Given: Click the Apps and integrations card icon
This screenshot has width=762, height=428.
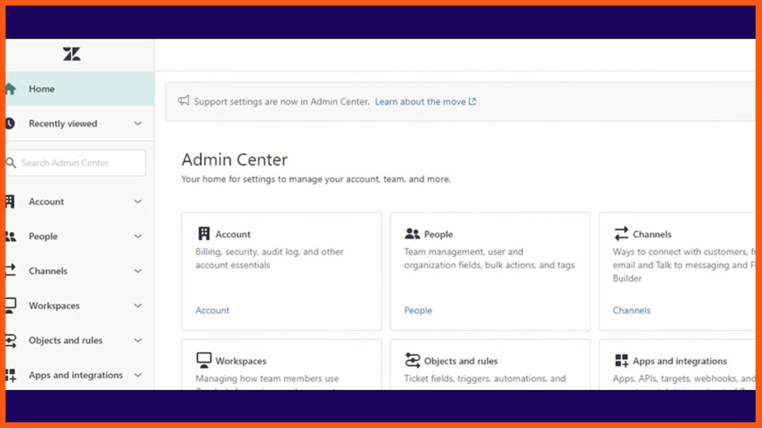Looking at the screenshot, I should point(622,361).
